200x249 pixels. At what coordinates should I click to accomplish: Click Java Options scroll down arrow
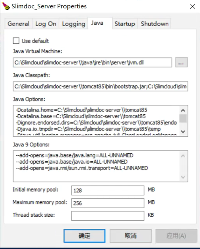(x=183, y=131)
